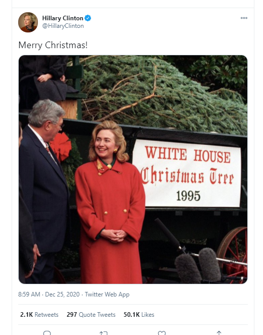
Task: Click the Dec 25, 2020 date
Action: 62,294
